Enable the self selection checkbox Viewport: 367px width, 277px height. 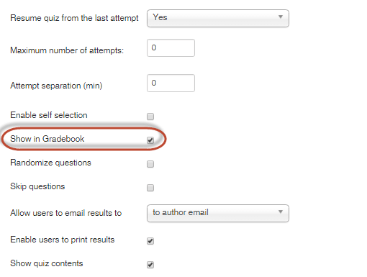click(x=150, y=117)
